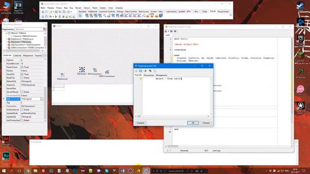310x174 pixels.
Task: Click the last blue cube icon on the palette
Action: (x=161, y=15)
